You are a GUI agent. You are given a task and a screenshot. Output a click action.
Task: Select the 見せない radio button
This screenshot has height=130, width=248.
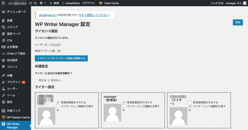tap(49, 80)
